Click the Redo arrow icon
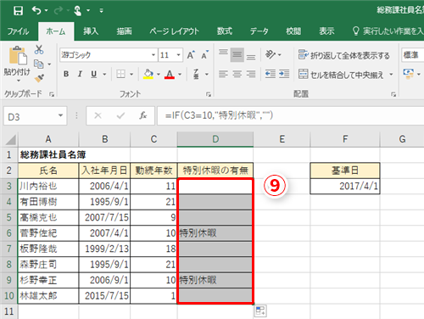This screenshot has width=424, height=319. point(59,10)
